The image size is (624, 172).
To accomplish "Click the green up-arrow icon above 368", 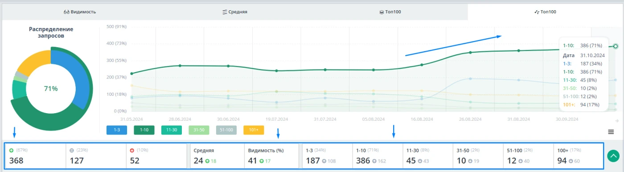I will tap(11, 150).
